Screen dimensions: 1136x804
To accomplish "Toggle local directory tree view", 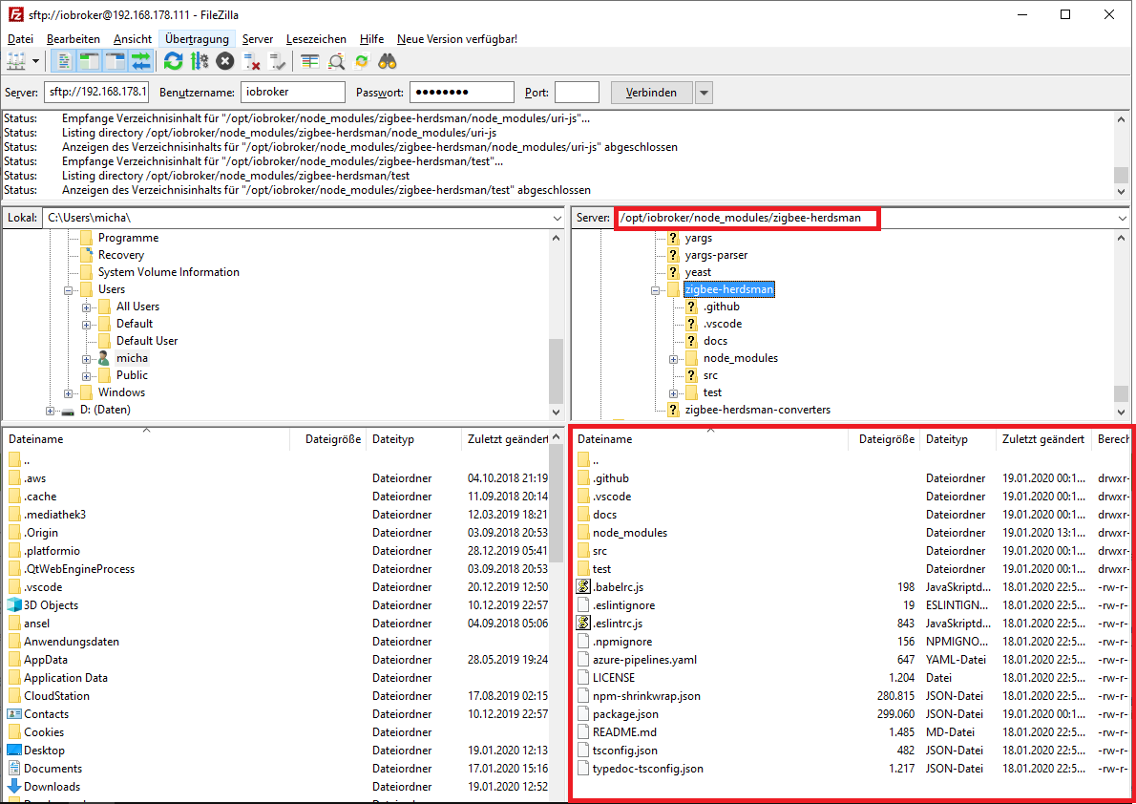I will 89,62.
